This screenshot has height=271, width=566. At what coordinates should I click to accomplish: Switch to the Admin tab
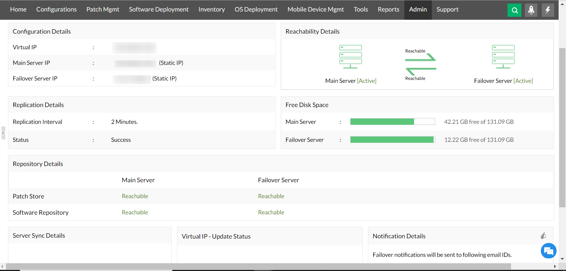coord(418,9)
